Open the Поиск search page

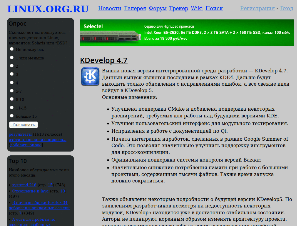pyautogui.click(x=214, y=9)
